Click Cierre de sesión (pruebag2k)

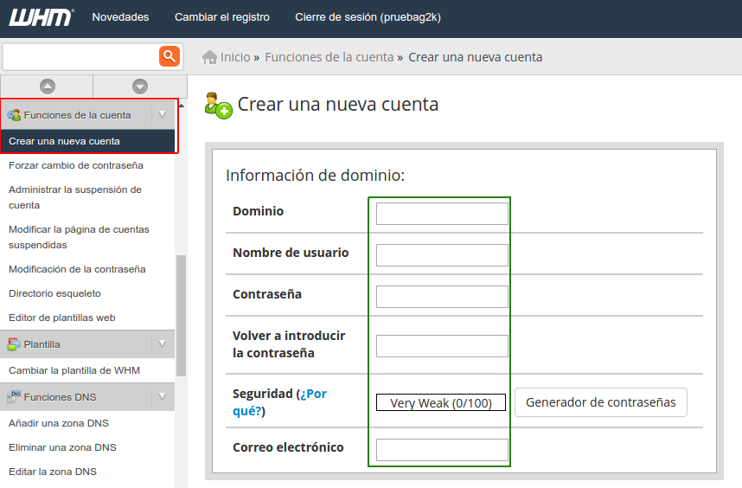368,17
